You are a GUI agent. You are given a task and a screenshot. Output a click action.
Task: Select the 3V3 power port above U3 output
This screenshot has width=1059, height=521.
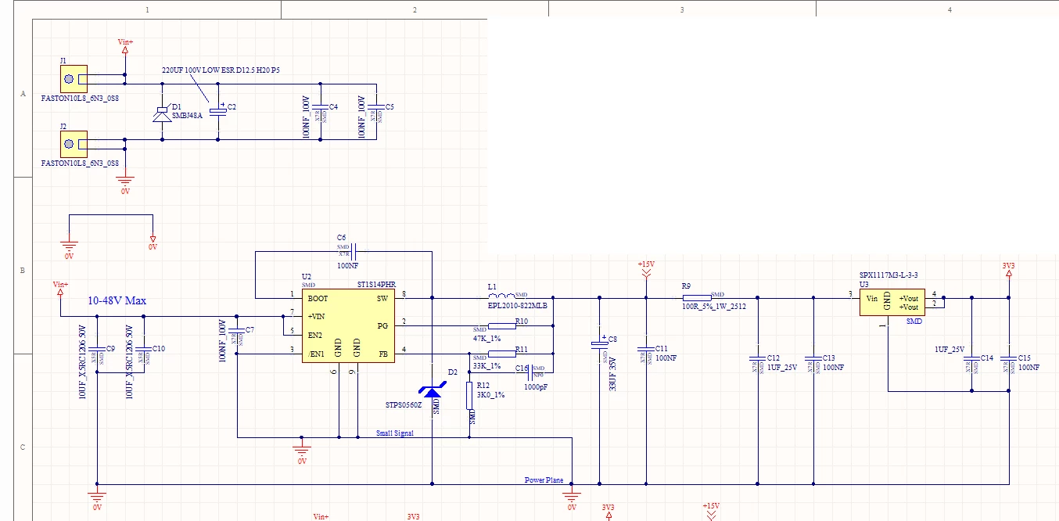click(x=1009, y=270)
